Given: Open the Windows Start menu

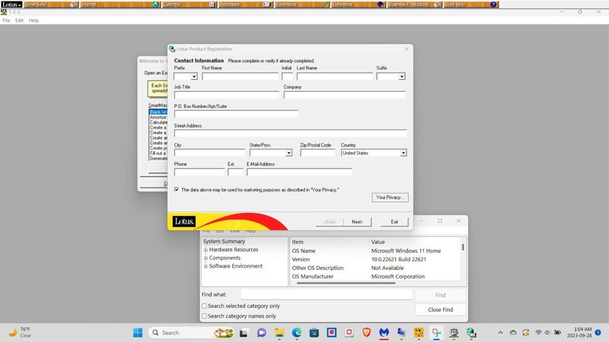Looking at the screenshot, I should pos(138,333).
